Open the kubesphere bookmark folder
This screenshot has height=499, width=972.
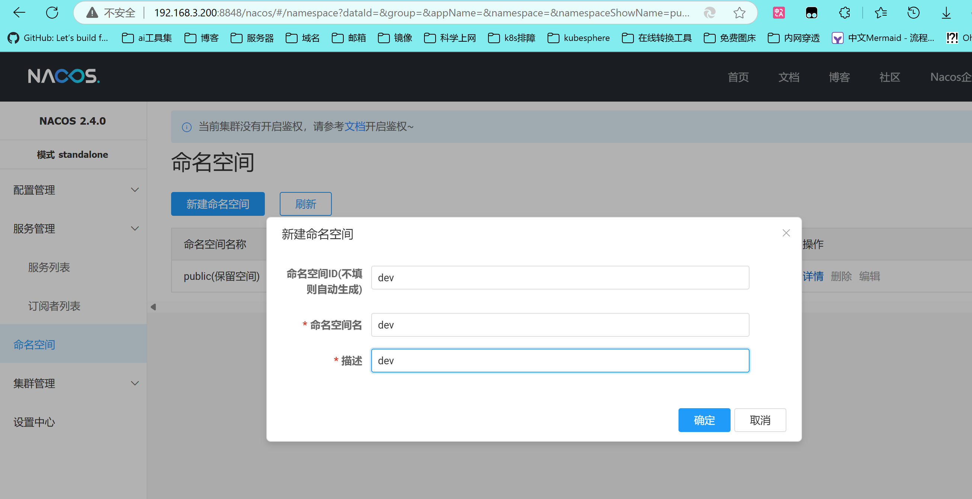[x=578, y=38]
